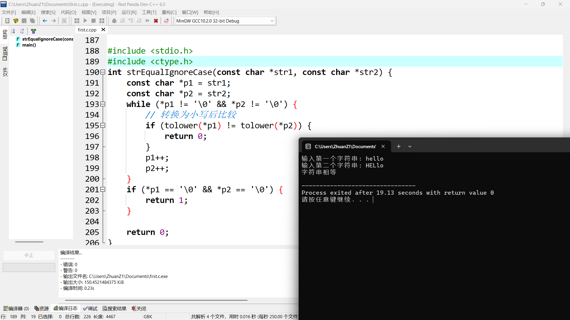Collapse the if block at line 195
The height and width of the screenshot is (320, 570).
[103, 125]
